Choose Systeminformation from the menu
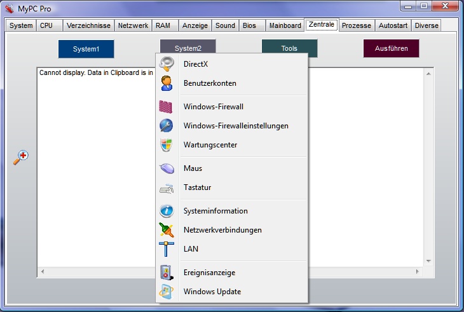The width and height of the screenshot is (464, 312). (232, 211)
